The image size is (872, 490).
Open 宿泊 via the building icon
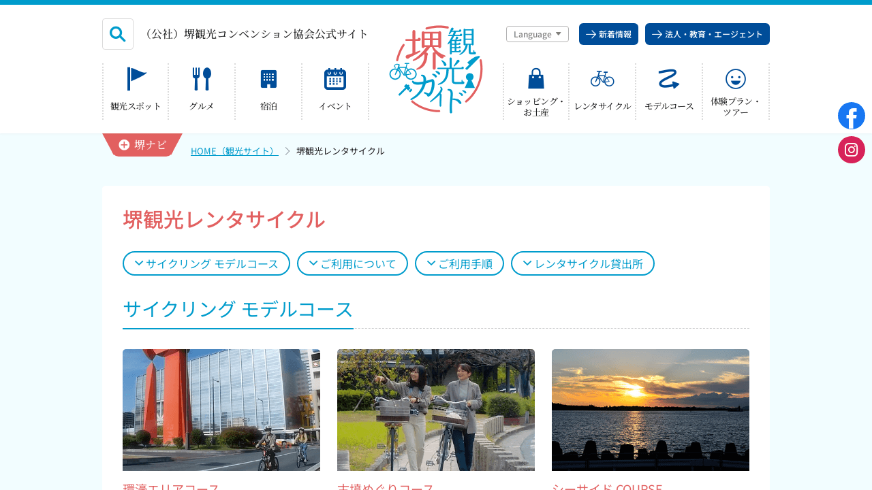268,78
